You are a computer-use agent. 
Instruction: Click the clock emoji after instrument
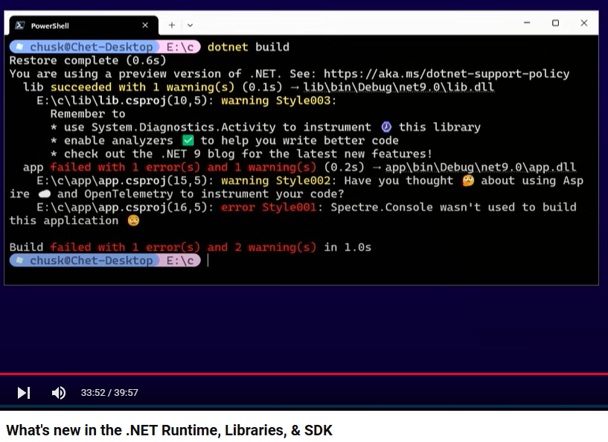(x=385, y=127)
